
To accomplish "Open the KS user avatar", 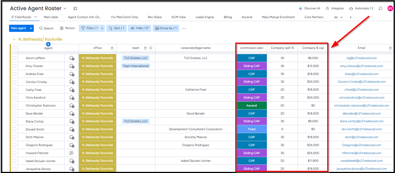I will [x=390, y=9].
